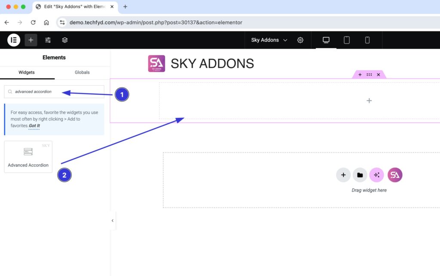Expand the Sky Addons document dropdown
This screenshot has width=440, height=276.
point(269,40)
